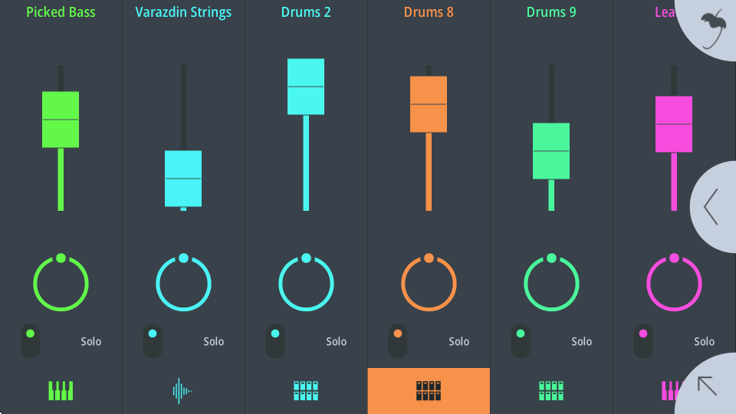Click the pink Lead channel fader handle
The image size is (736, 414).
pyautogui.click(x=674, y=124)
